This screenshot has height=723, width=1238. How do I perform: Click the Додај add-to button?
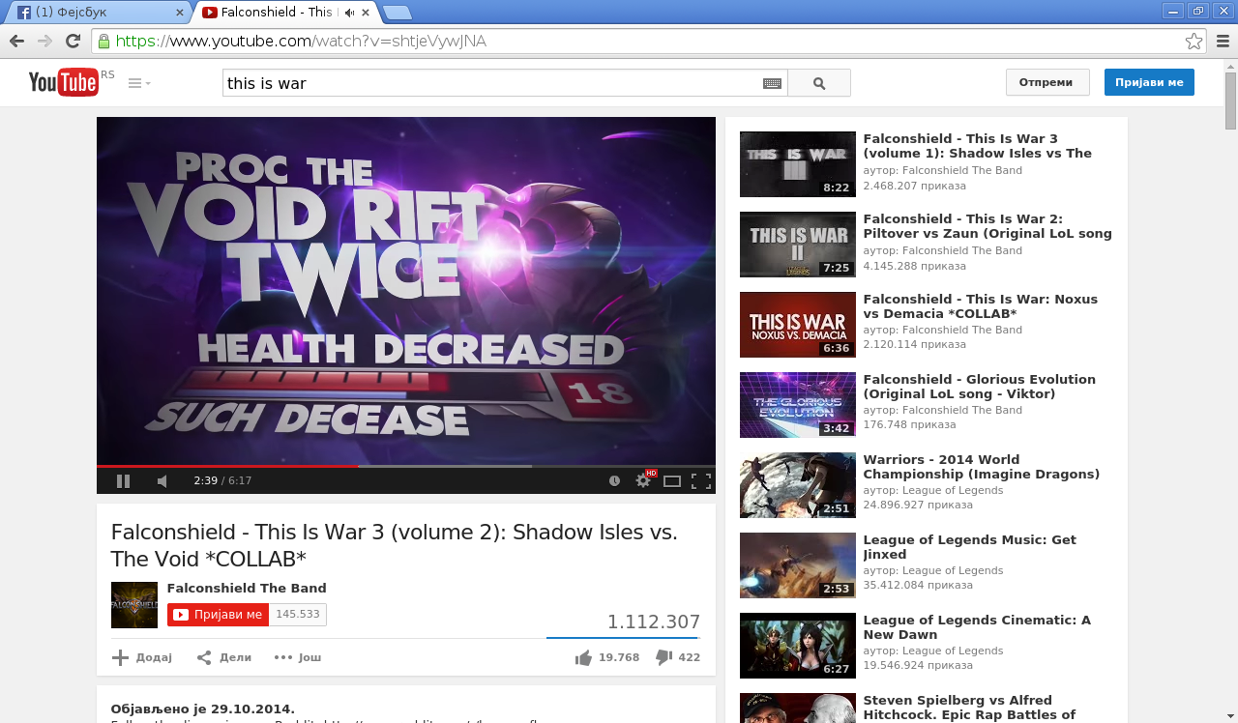click(142, 657)
